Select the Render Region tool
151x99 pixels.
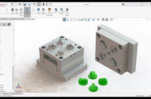(43, 11)
